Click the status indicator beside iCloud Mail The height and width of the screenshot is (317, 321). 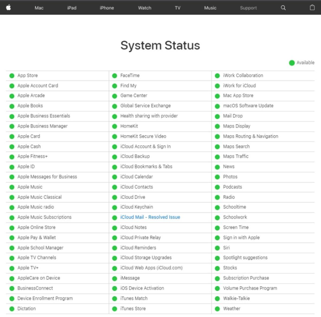point(114,217)
